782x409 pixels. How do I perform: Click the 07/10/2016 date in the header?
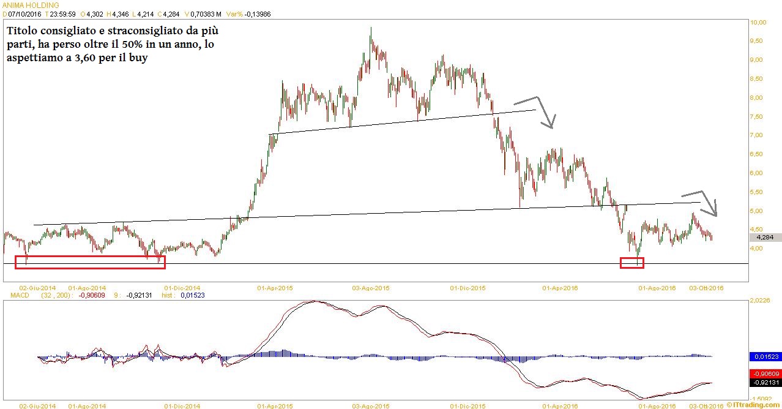23,13
